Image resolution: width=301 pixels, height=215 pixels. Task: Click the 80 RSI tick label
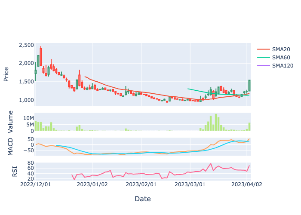31,163
